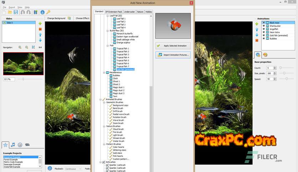The height and width of the screenshot is (172, 298).
Task: Click Import Animation Pictures button
Action: pyautogui.click(x=173, y=55)
